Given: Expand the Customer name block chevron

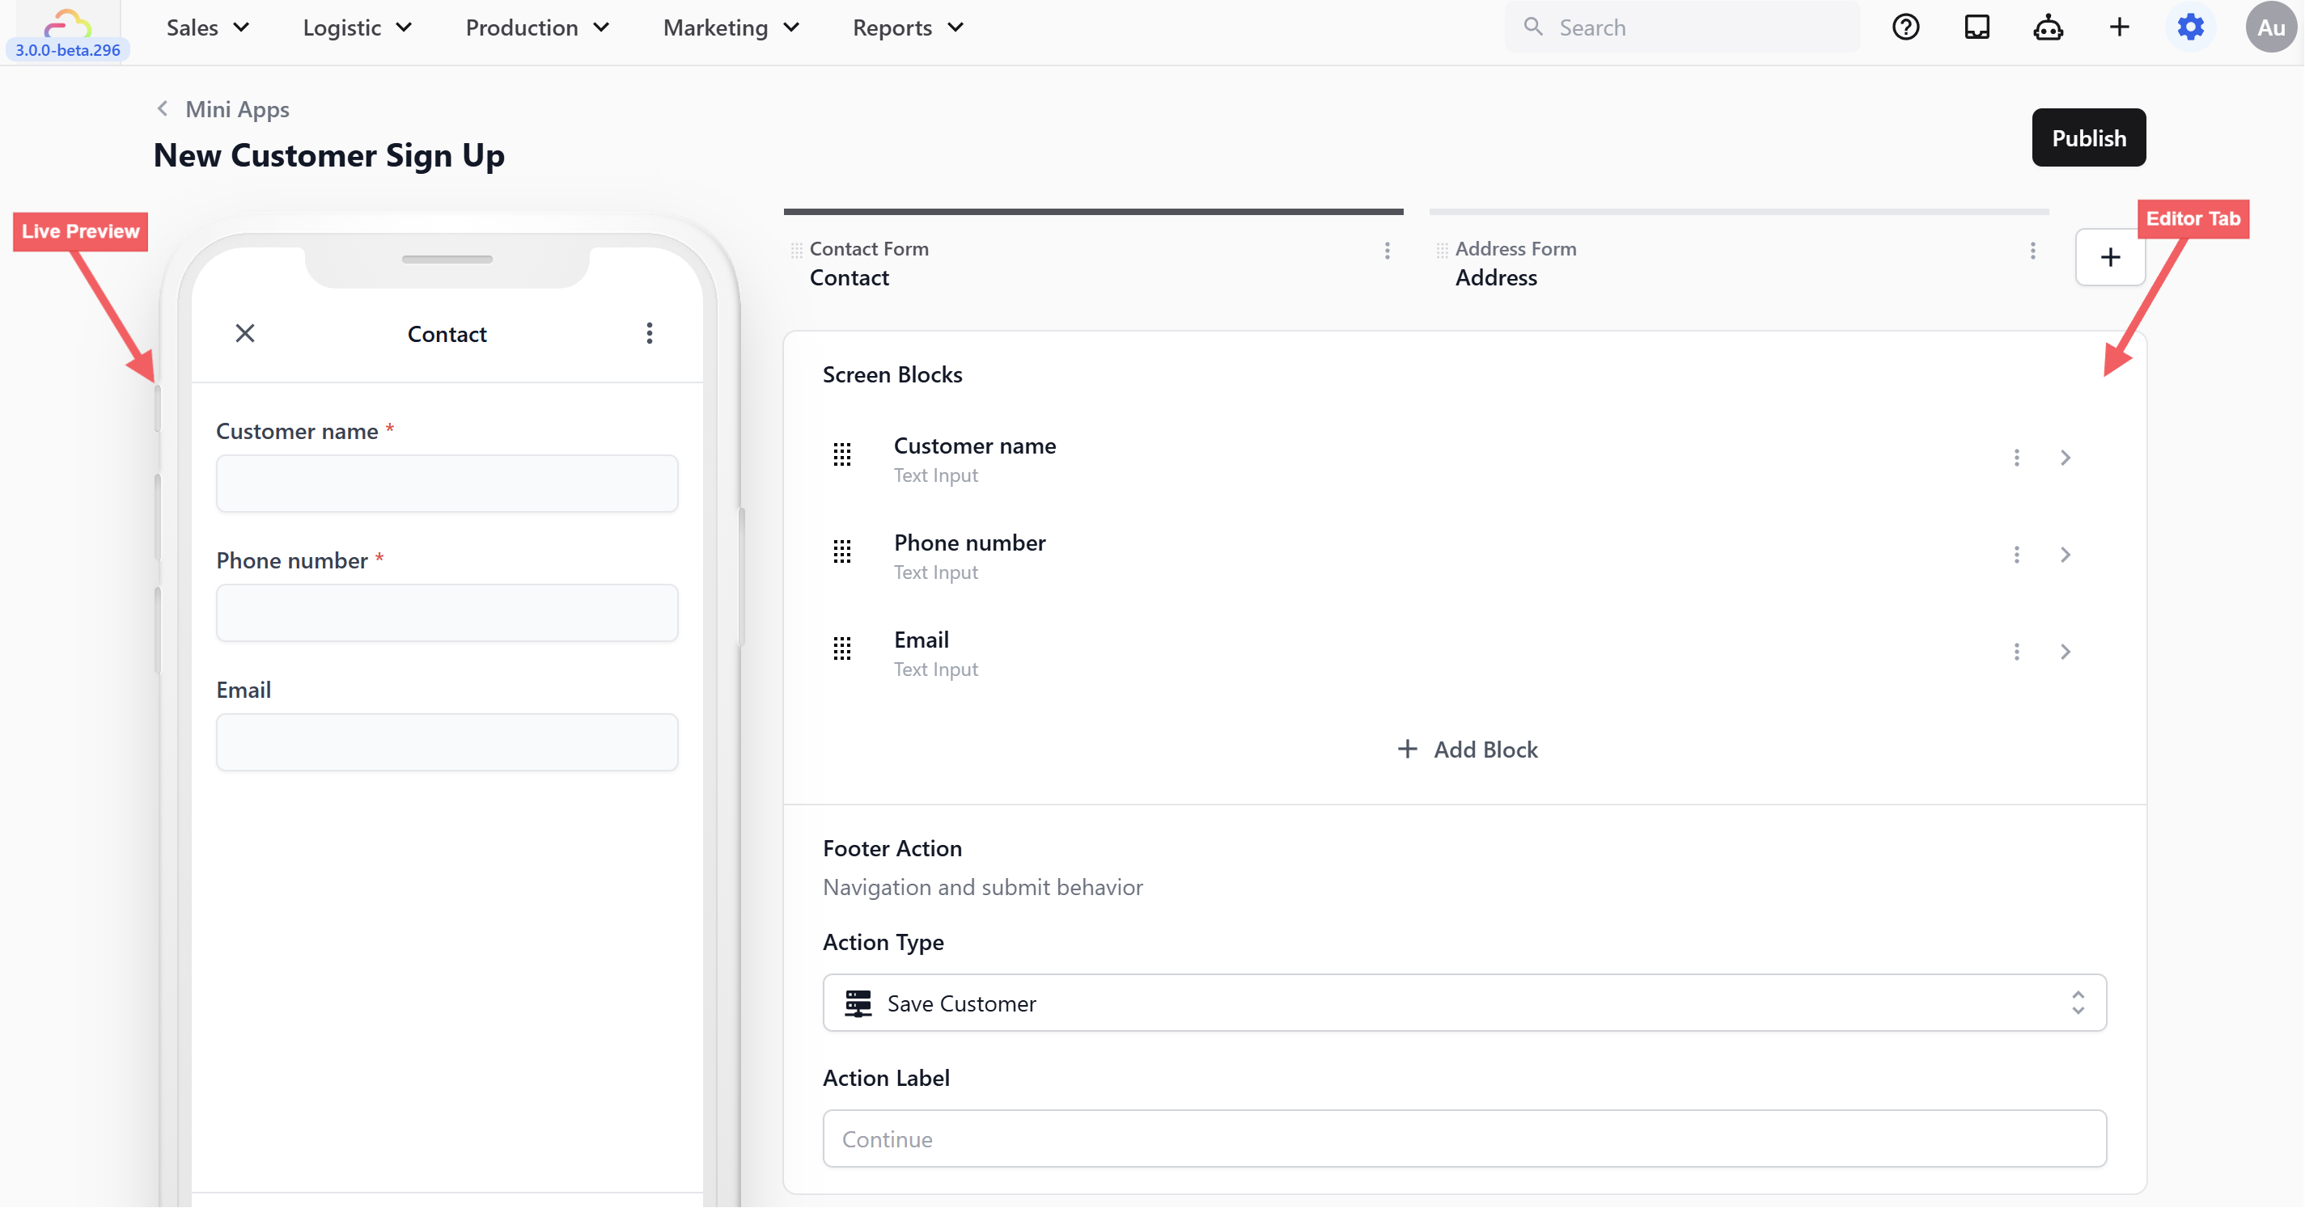Looking at the screenshot, I should [2066, 458].
